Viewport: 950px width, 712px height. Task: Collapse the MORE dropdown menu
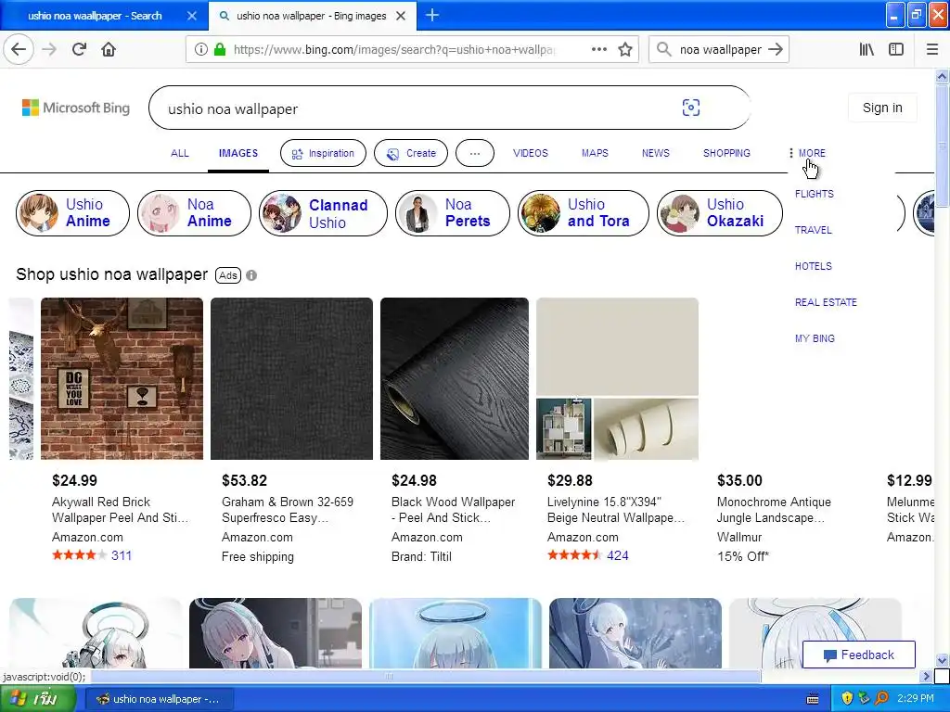pyautogui.click(x=808, y=153)
